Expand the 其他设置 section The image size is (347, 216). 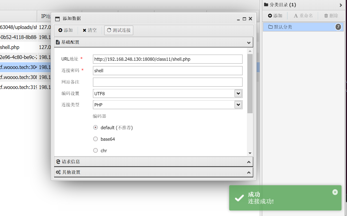click(x=249, y=172)
